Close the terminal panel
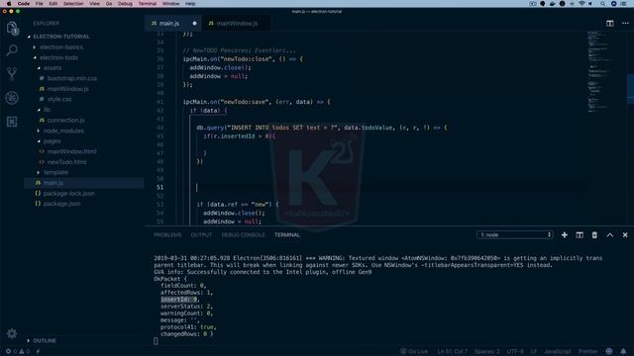 625,235
